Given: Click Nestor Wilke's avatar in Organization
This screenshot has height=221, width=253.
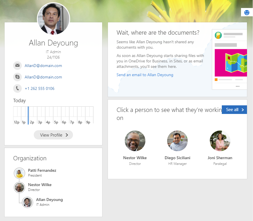Looking at the screenshot, I should coord(19,188).
